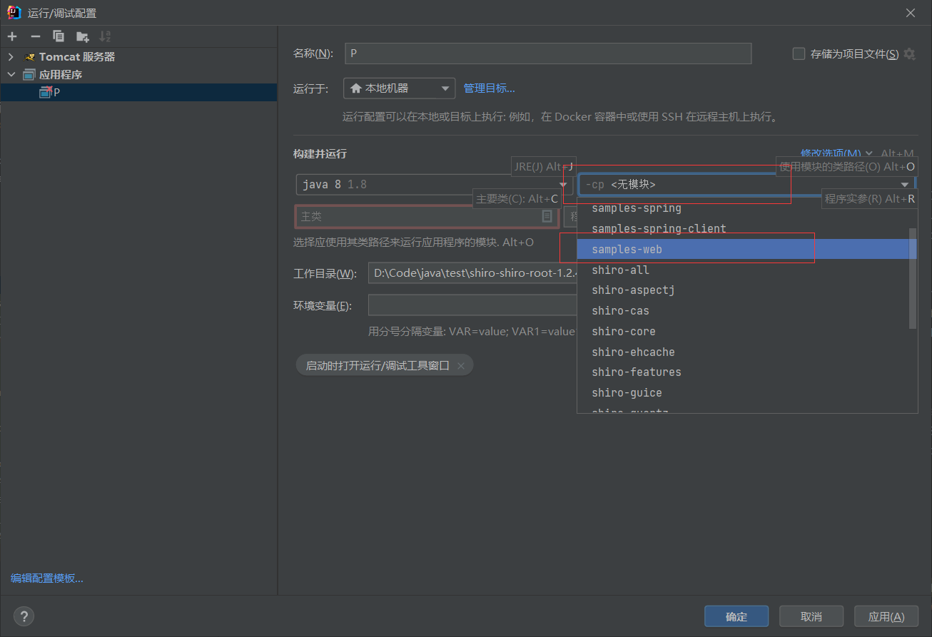This screenshot has height=637, width=932.
Task: Open 管理目标 link
Action: tap(489, 88)
